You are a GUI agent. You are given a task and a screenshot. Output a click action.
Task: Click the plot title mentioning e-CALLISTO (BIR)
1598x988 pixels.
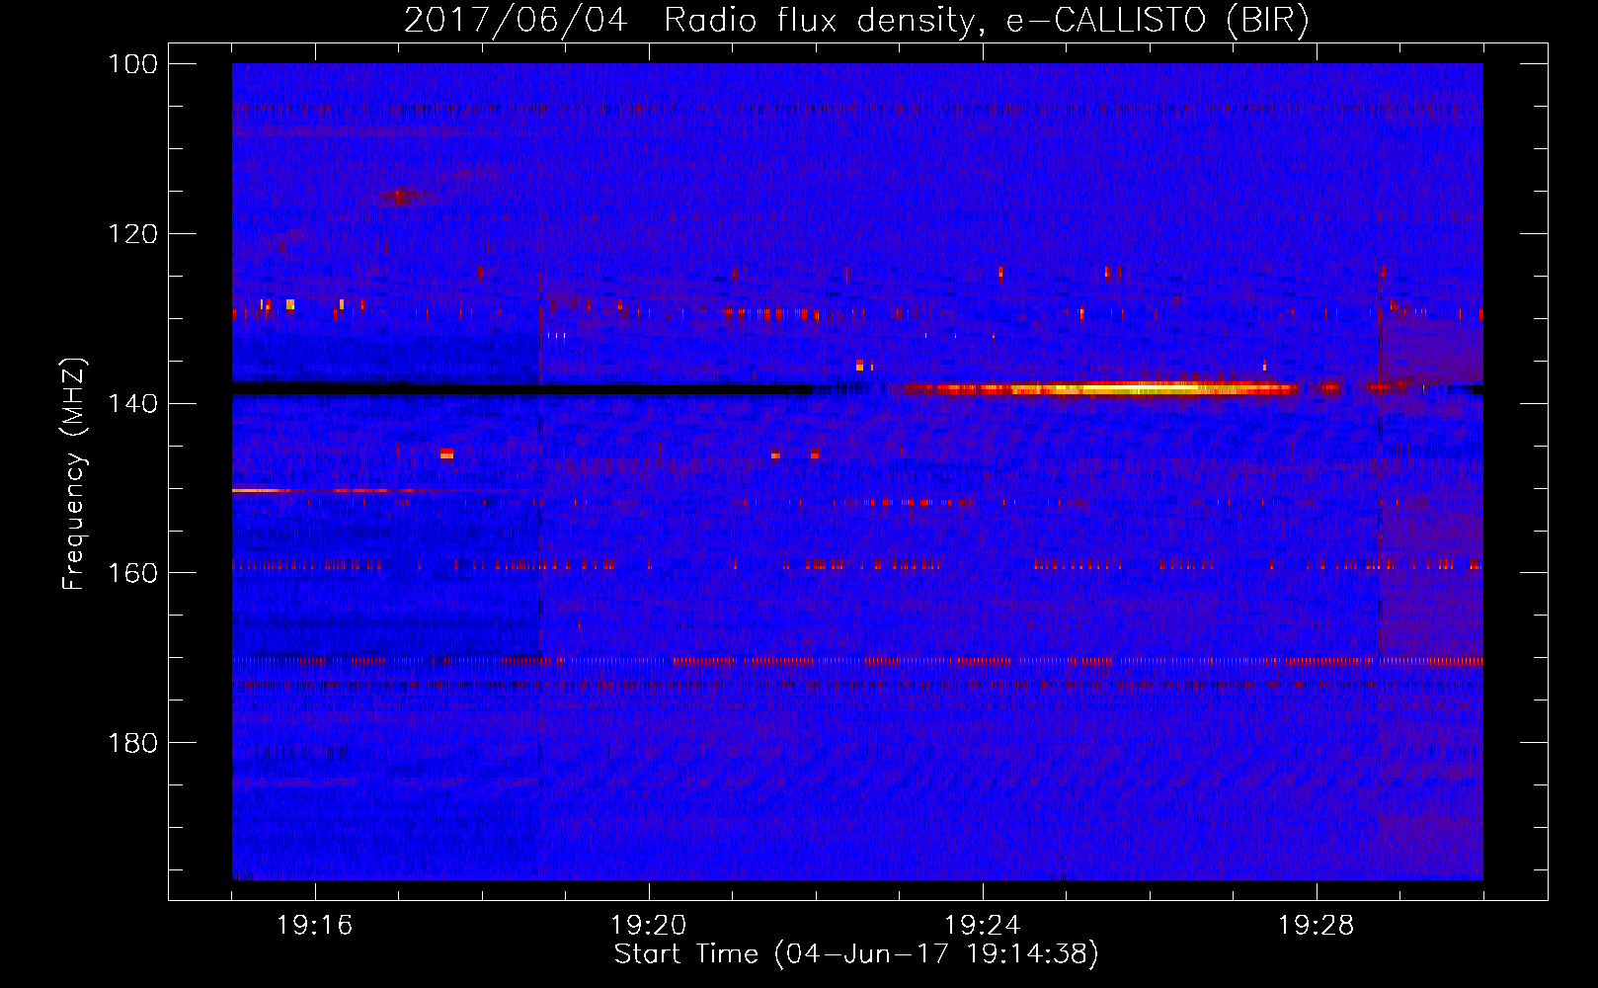click(856, 21)
